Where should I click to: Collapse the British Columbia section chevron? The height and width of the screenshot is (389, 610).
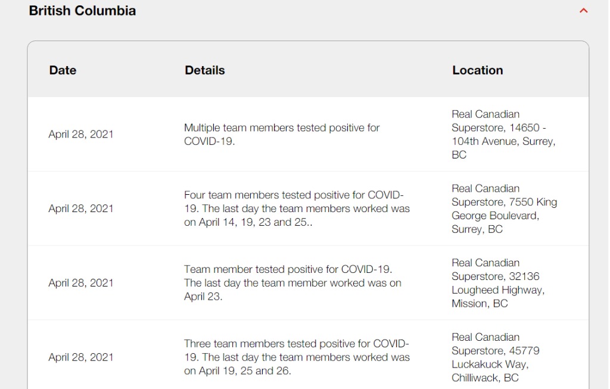pos(583,11)
